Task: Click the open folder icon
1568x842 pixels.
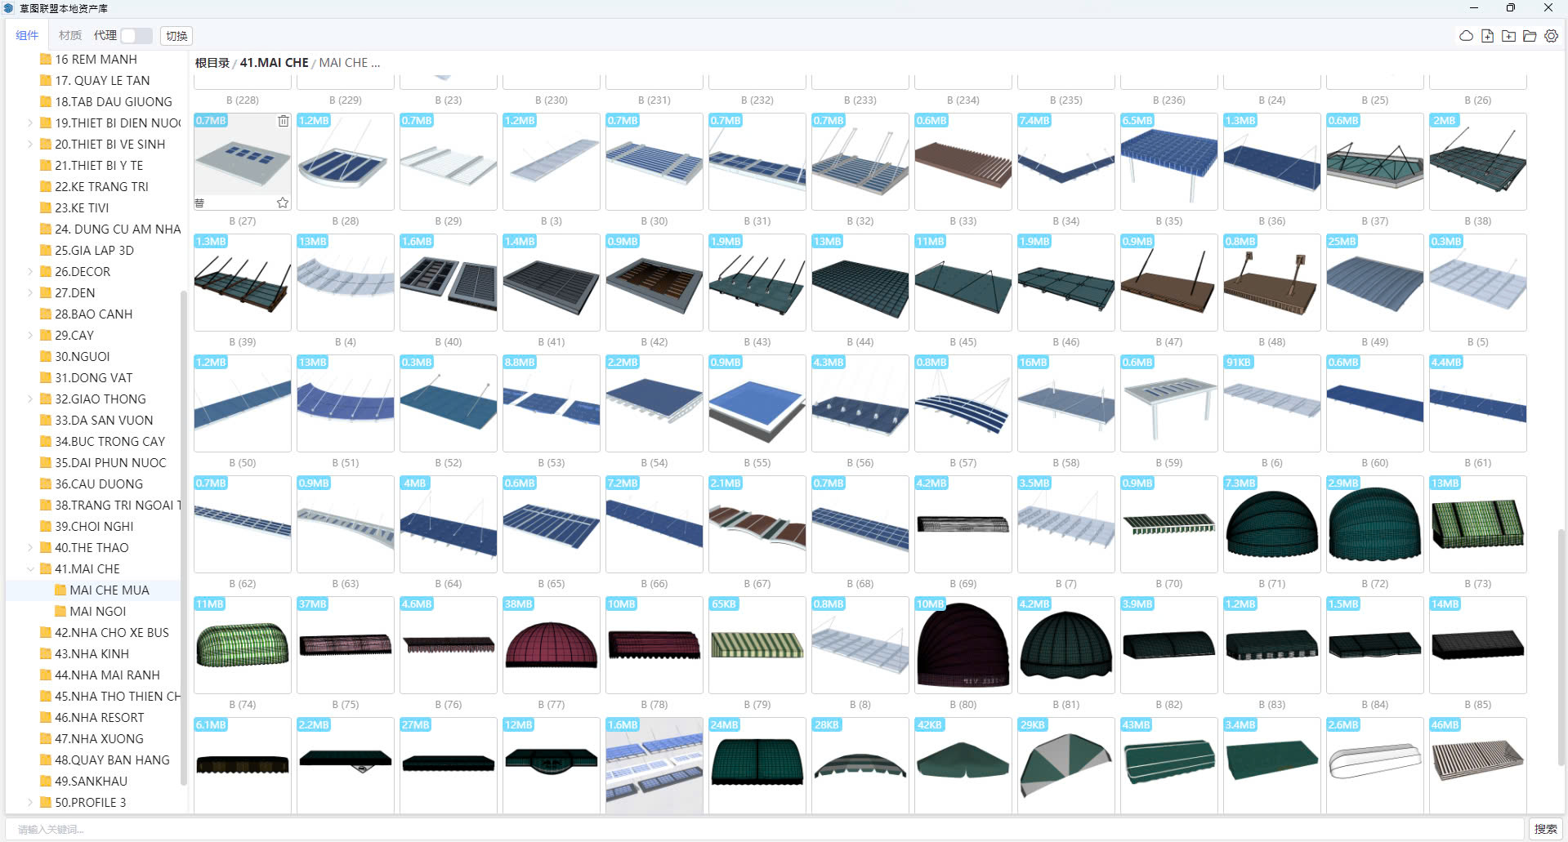Action: tap(1530, 36)
